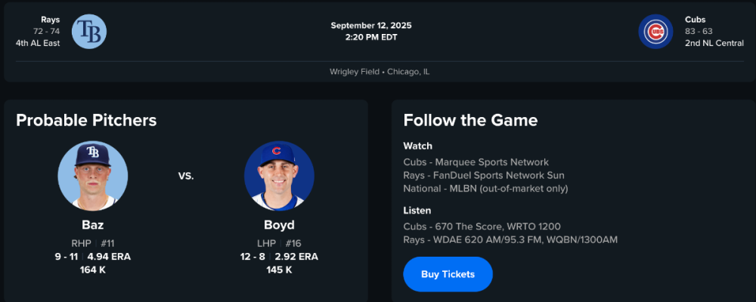
Task: Open Boyd's pitcher headshot photo
Action: (279, 176)
